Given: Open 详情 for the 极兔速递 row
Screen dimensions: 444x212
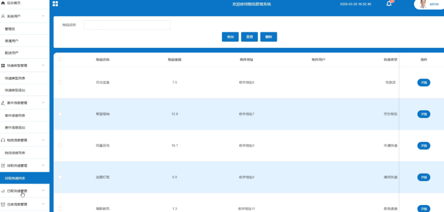Looking at the screenshot, I should click(x=424, y=208).
